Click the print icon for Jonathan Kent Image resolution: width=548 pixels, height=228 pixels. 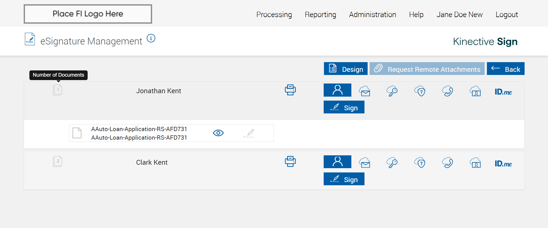[x=290, y=90]
